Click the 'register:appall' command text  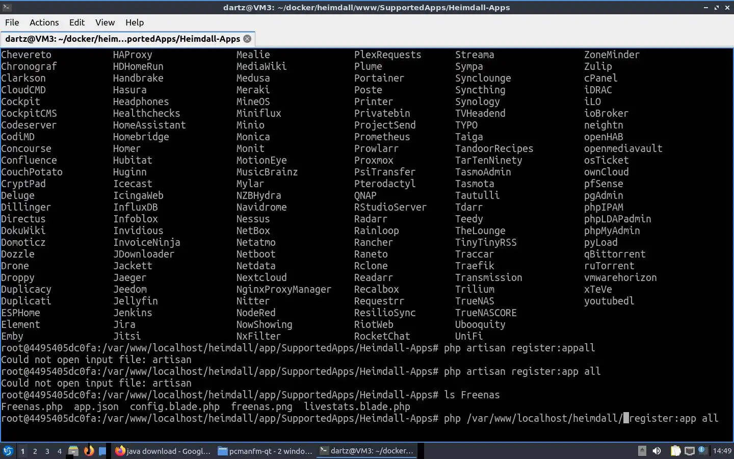pyautogui.click(x=553, y=348)
